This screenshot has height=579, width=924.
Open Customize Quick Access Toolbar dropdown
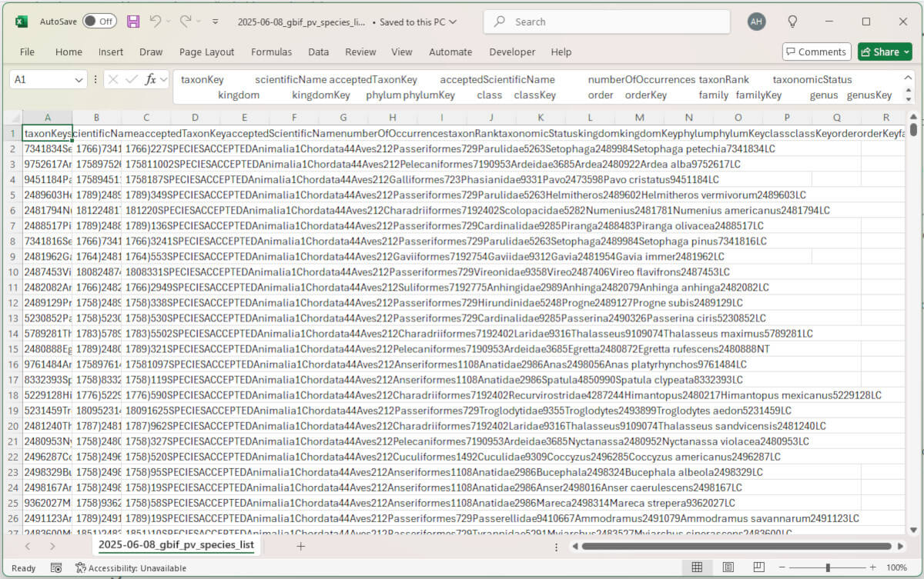[215, 22]
